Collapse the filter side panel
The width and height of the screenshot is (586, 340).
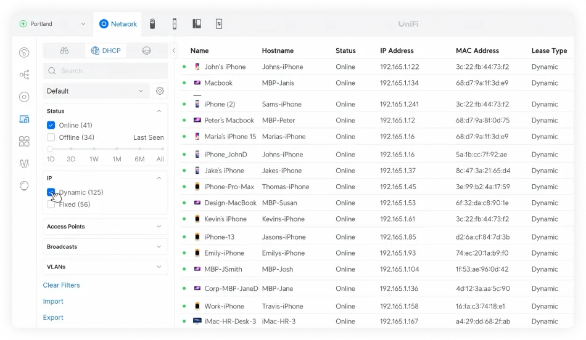(174, 51)
